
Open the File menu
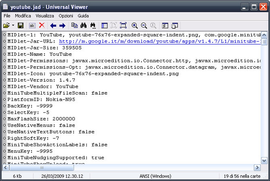pyautogui.click(x=7, y=16)
